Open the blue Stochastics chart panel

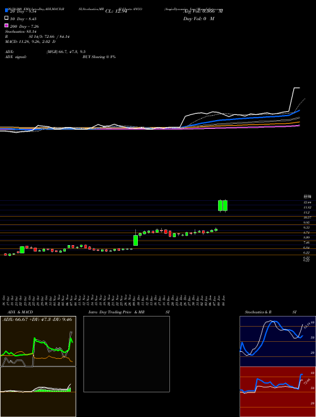tap(277, 341)
